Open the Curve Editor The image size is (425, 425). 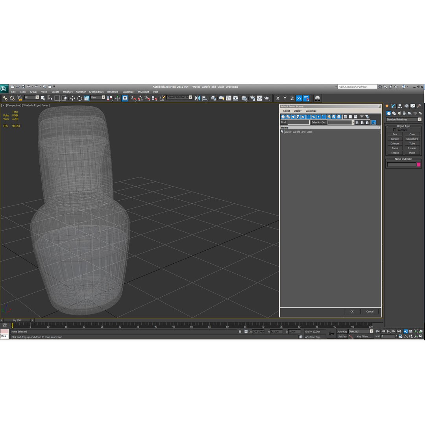pyautogui.click(x=229, y=98)
